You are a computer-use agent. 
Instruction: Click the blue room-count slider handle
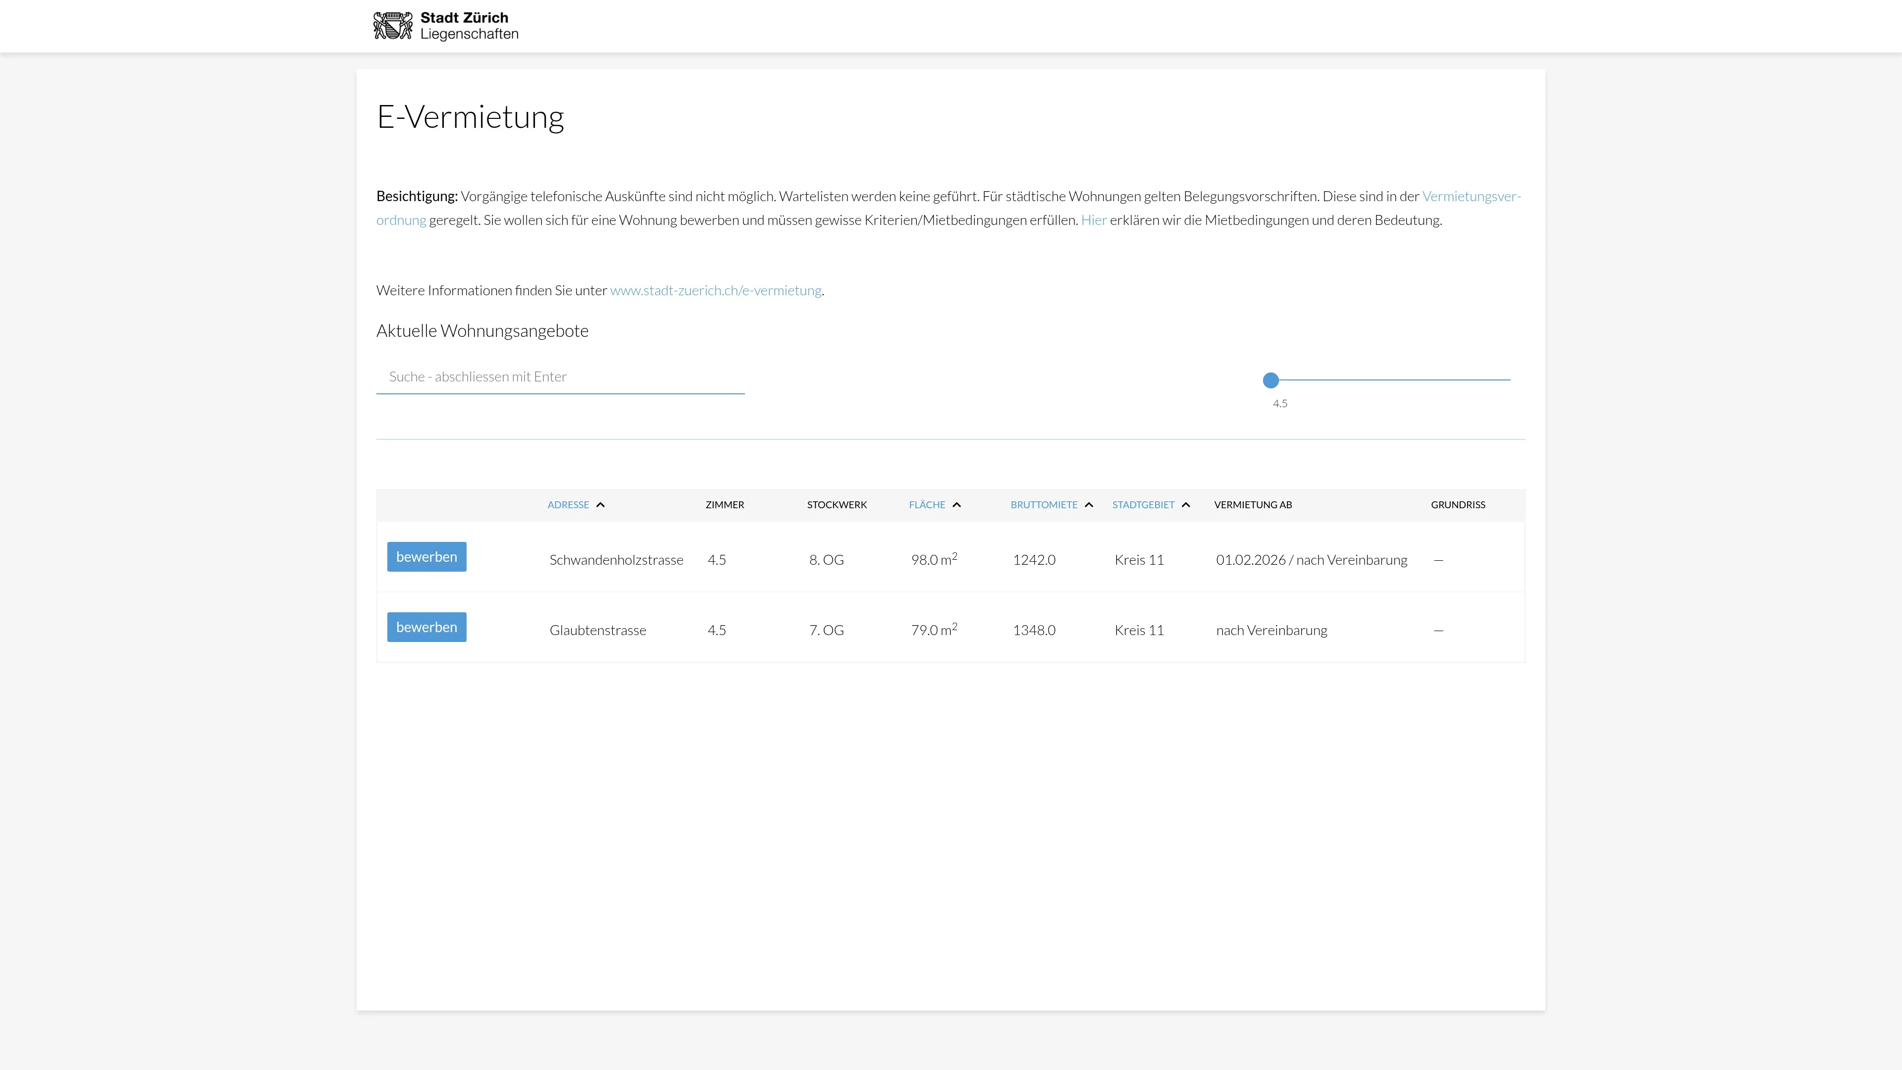[x=1270, y=380]
